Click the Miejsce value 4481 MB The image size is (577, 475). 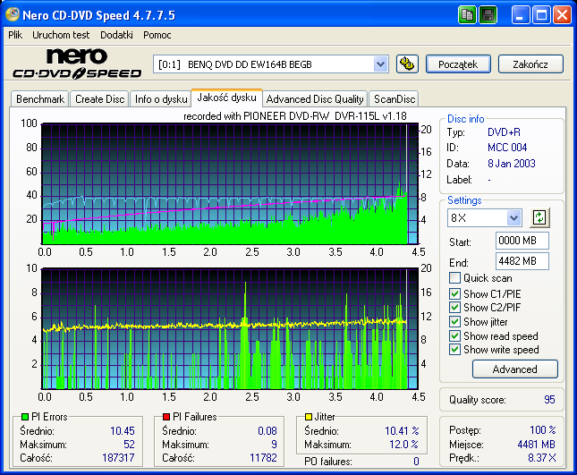536,445
